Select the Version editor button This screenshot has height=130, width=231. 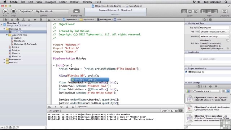pyautogui.click(x=196, y=11)
